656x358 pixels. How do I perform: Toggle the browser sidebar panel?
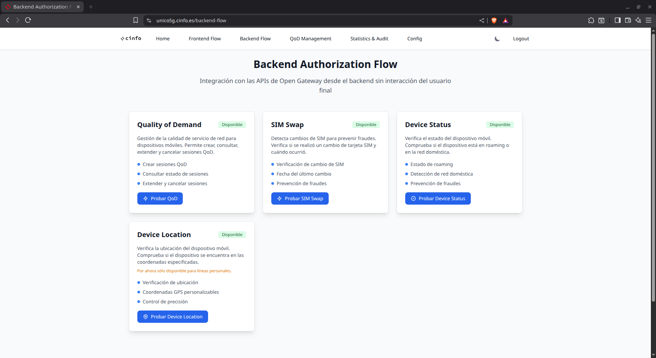(617, 20)
